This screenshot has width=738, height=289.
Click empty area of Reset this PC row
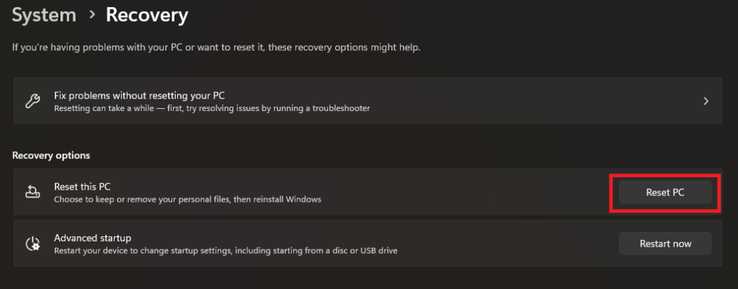pyautogui.click(x=468, y=192)
